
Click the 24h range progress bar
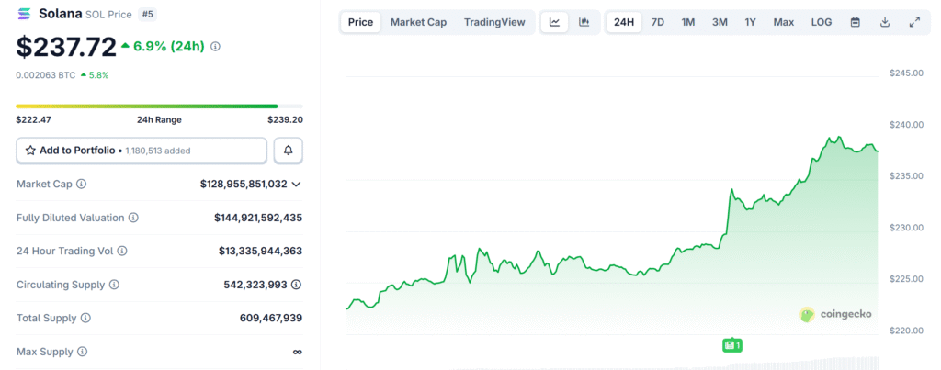click(159, 107)
